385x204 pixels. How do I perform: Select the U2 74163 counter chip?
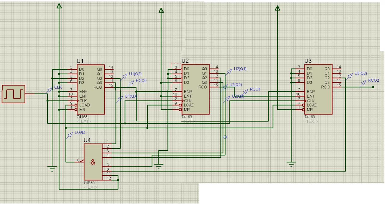point(195,89)
